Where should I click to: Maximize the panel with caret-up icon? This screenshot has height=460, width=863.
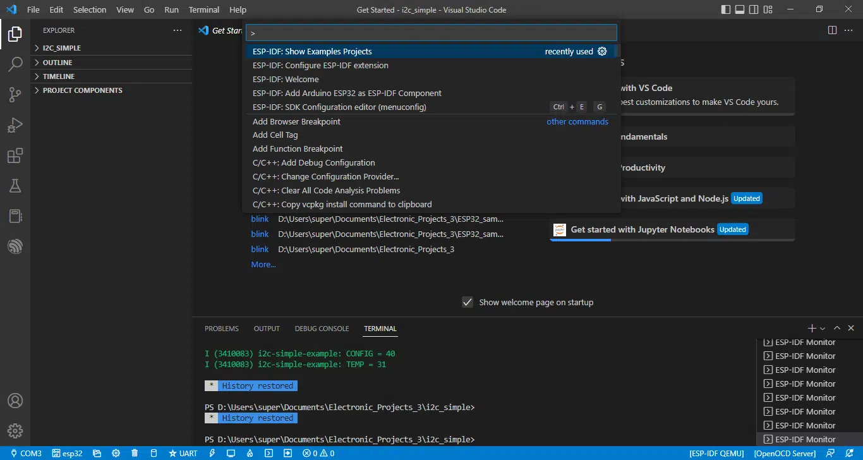[837, 328]
